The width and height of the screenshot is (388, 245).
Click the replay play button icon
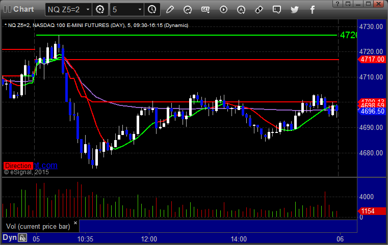223,10
